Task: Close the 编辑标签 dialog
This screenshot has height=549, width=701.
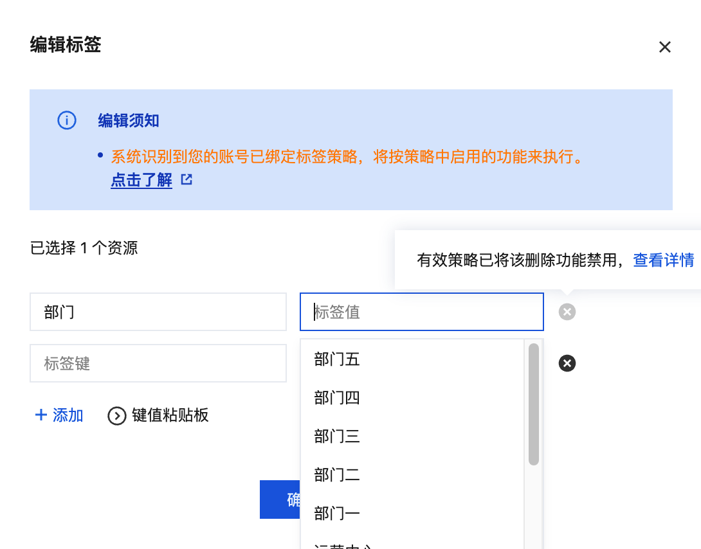Action: click(665, 47)
